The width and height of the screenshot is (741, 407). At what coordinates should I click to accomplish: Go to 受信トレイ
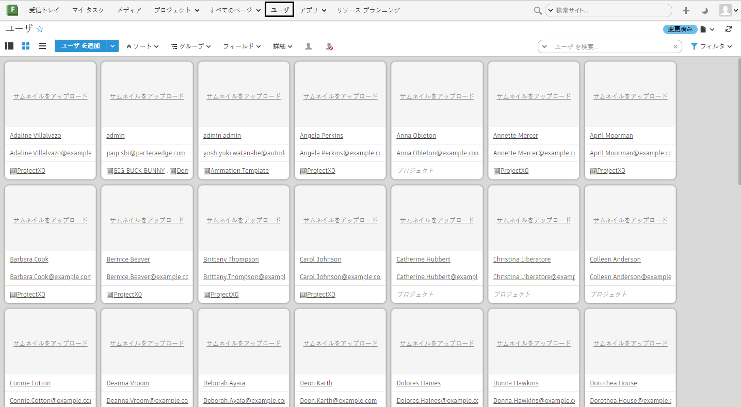click(44, 10)
